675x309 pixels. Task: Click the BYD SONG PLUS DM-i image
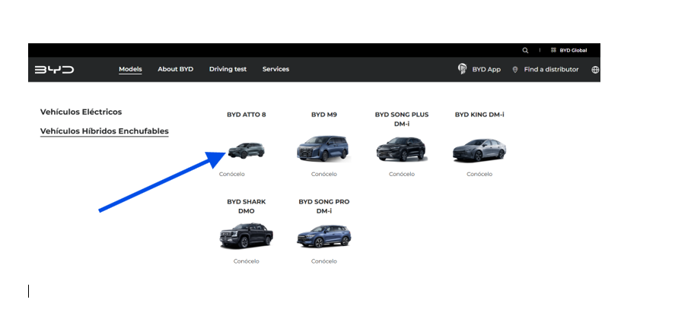402,150
